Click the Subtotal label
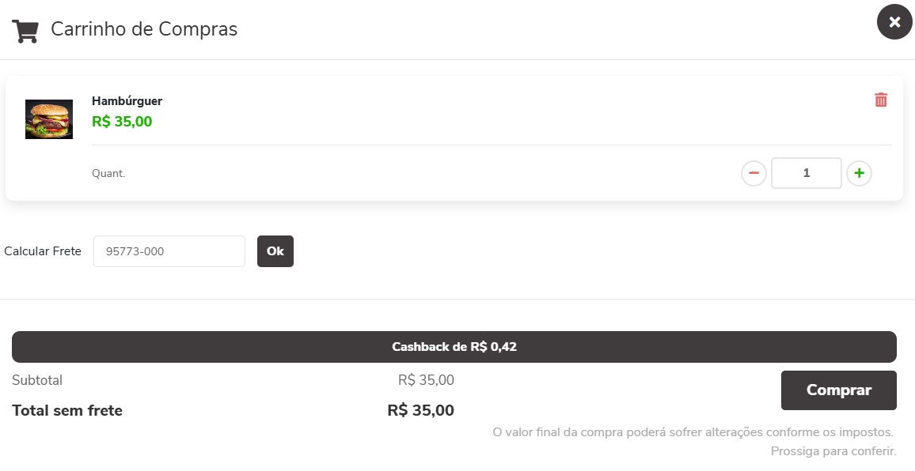This screenshot has width=915, height=471. click(37, 380)
